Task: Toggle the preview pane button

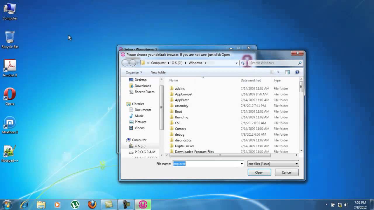Action: coord(287,72)
